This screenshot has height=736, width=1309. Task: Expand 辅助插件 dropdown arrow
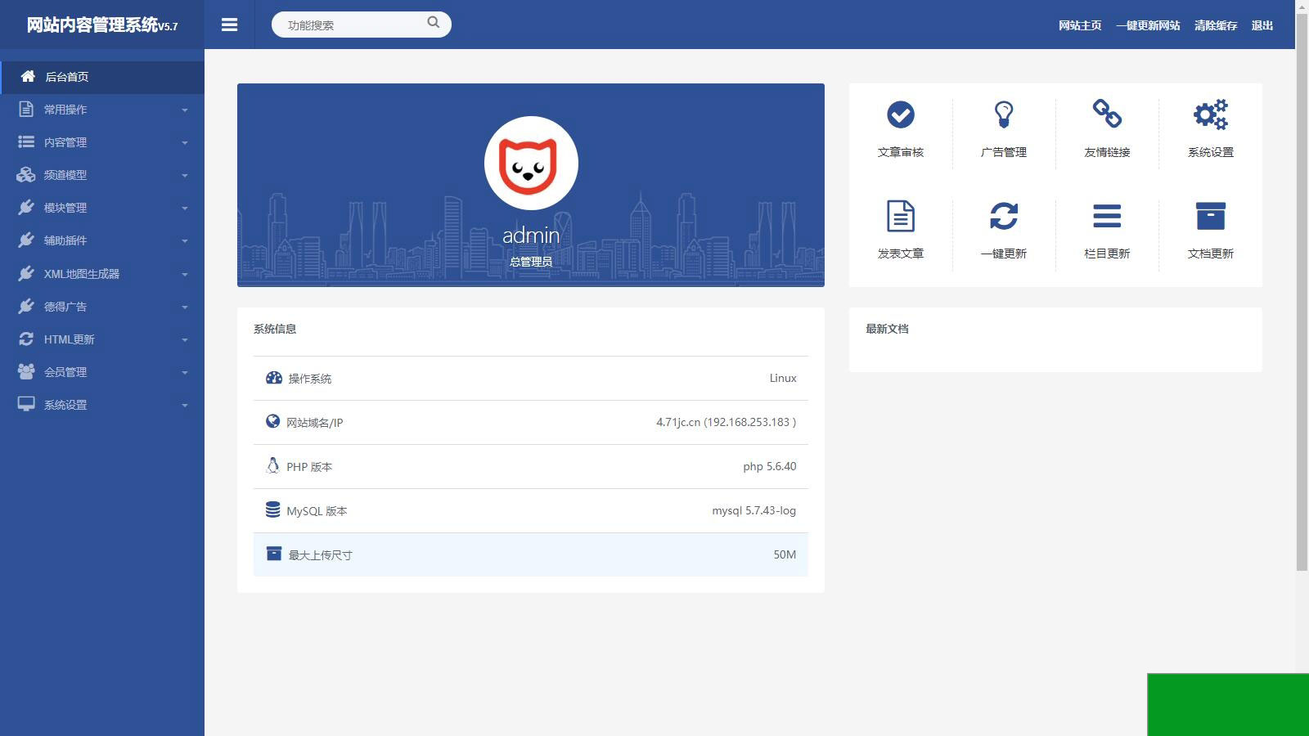click(185, 240)
